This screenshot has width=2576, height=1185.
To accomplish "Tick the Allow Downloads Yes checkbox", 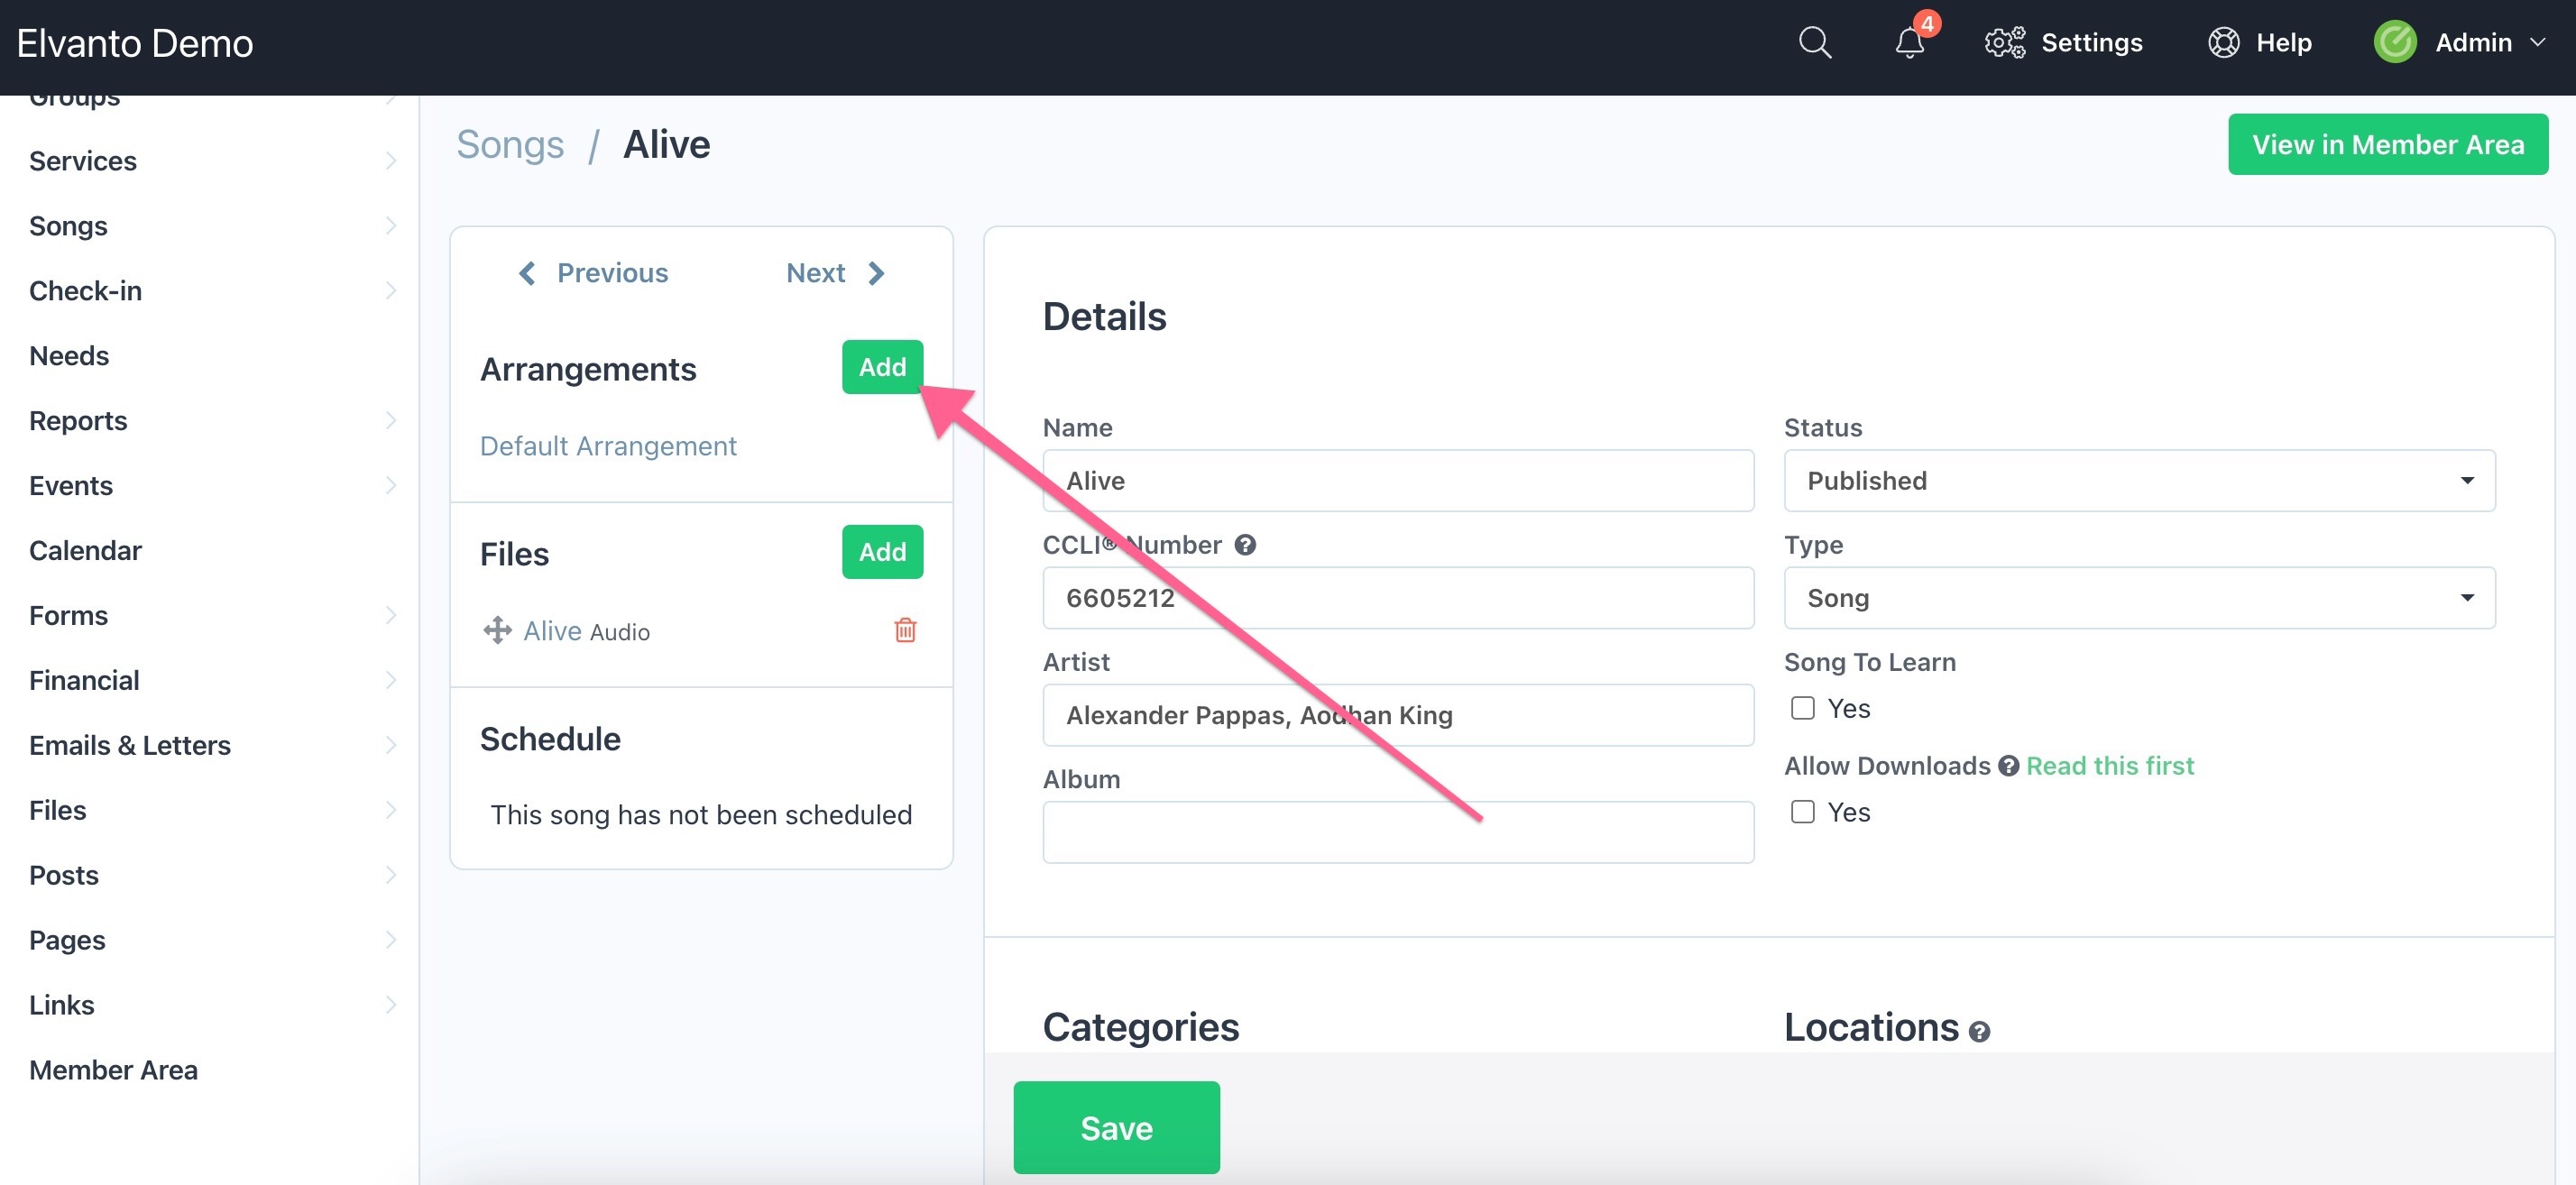I will pos(1803,812).
